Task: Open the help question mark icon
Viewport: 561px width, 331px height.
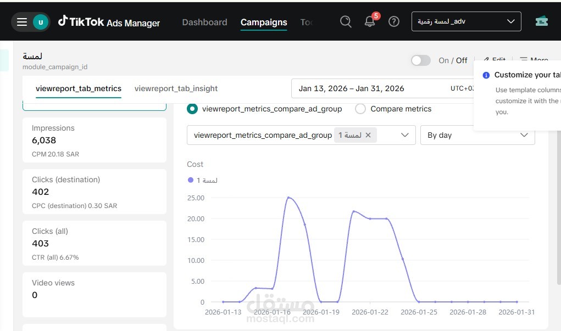Action: (x=394, y=22)
